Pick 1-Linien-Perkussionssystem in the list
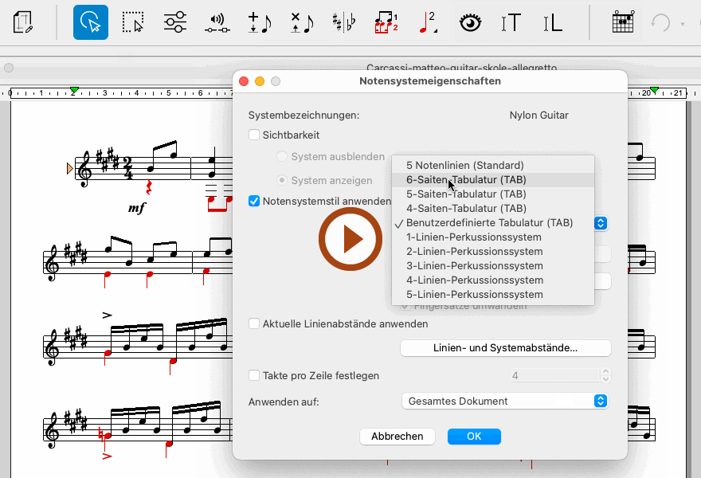The height and width of the screenshot is (478, 701). (x=474, y=237)
